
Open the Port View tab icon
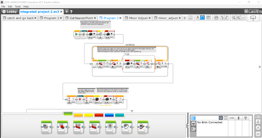coord(194,123)
